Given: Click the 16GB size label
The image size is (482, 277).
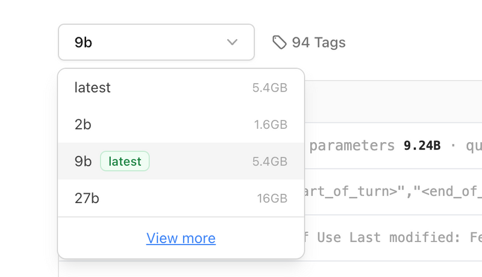Looking at the screenshot, I should (x=273, y=198).
